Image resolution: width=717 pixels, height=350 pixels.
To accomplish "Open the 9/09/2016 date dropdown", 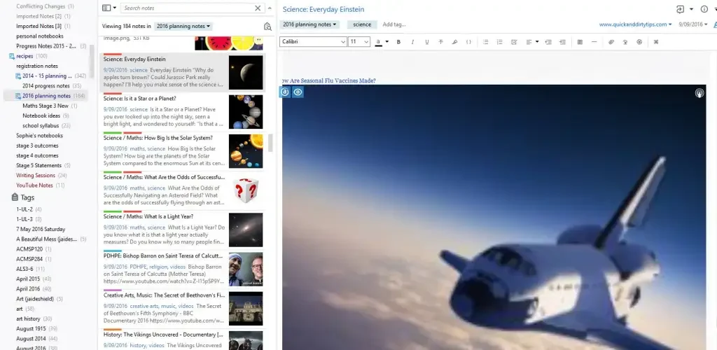I will coord(692,24).
